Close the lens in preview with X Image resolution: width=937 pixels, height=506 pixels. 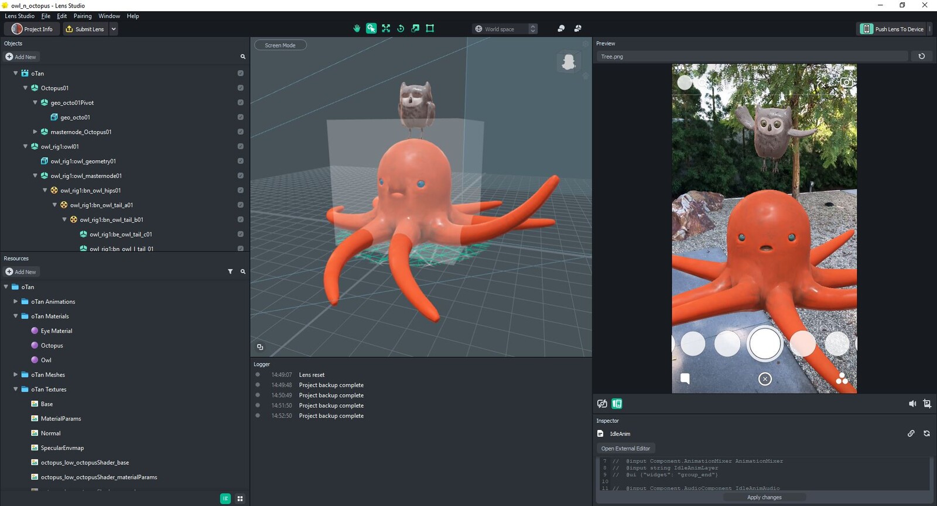[765, 379]
